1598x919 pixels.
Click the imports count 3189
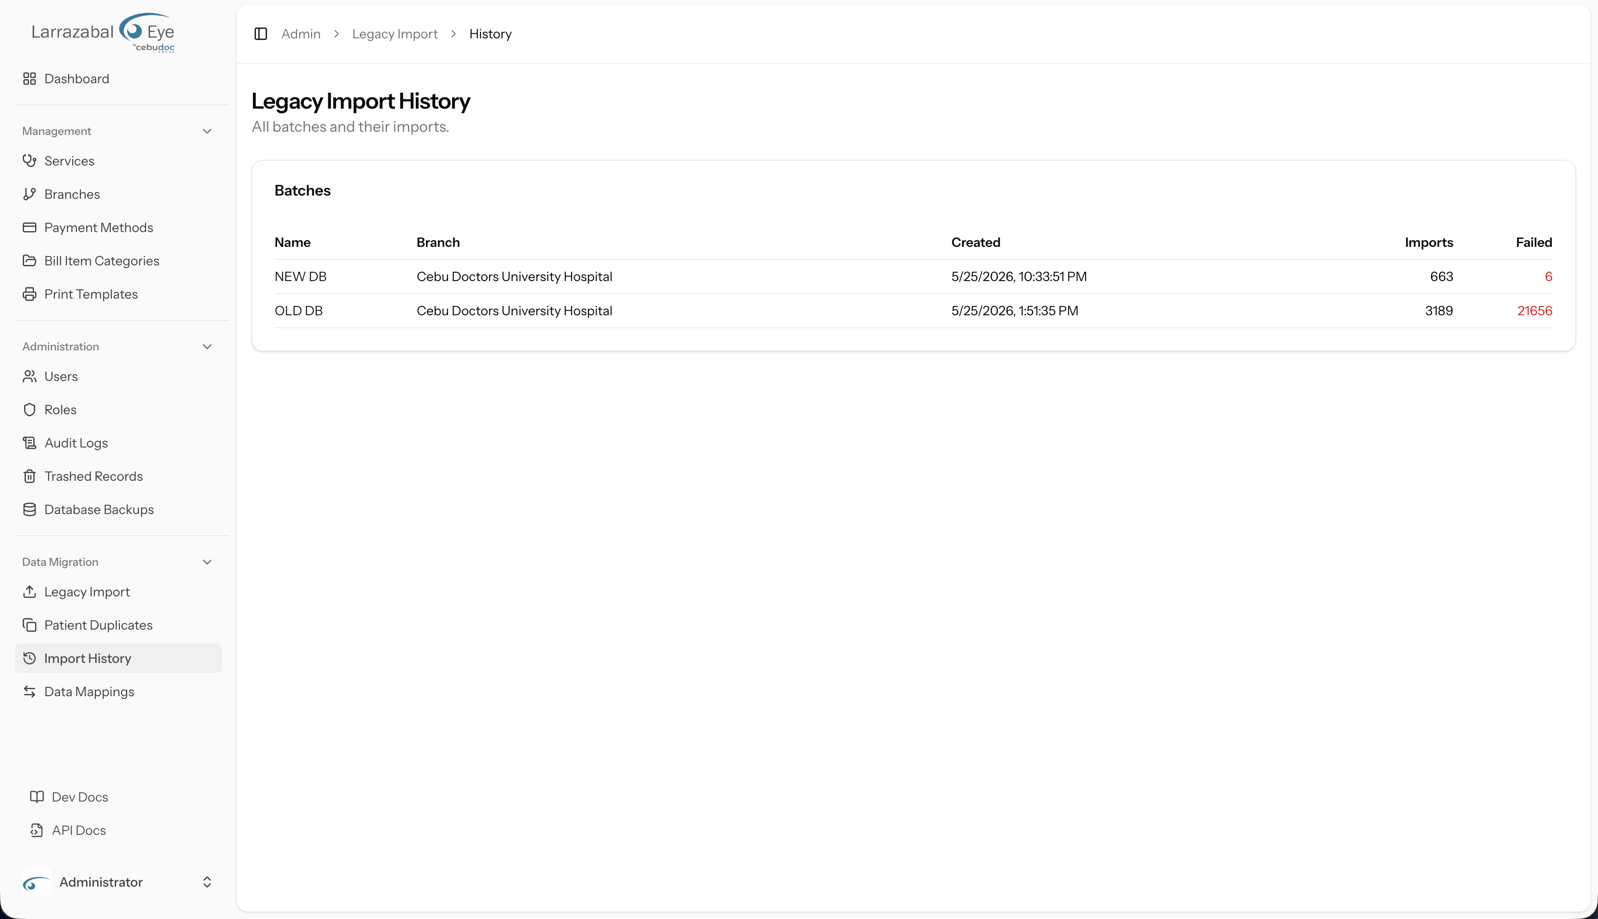coord(1439,311)
